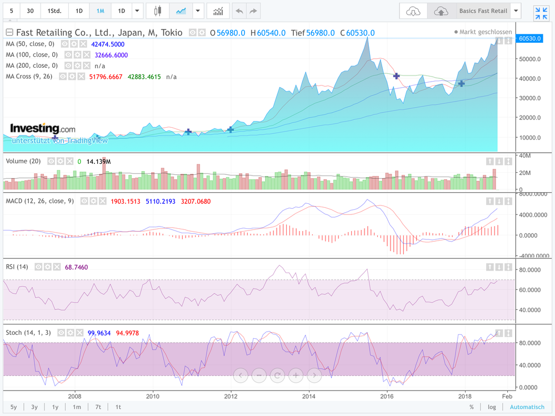The image size is (555, 416).
Task: Open the indicators chart icon
Action: 218,11
